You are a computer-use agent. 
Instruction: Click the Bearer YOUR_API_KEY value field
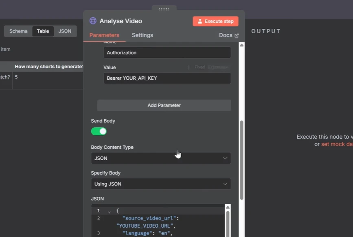tap(167, 78)
